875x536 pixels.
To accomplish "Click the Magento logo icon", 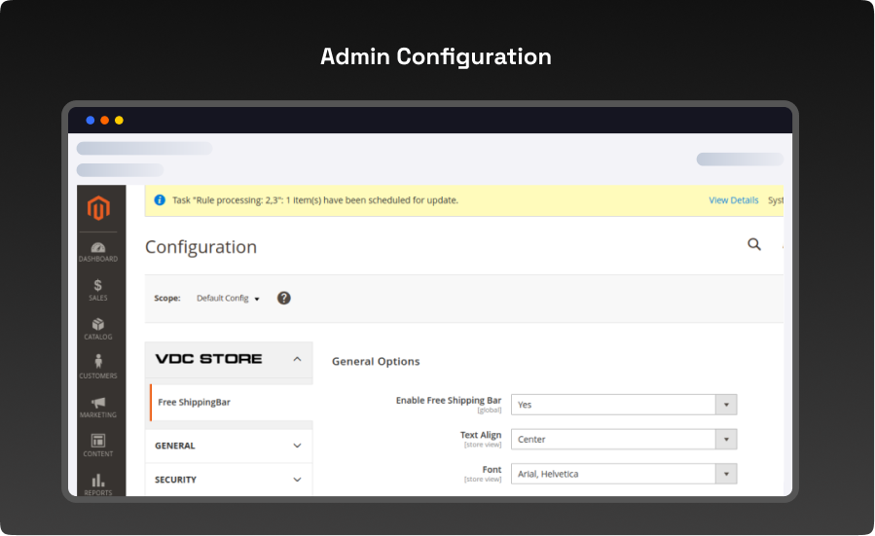I will point(97,208).
